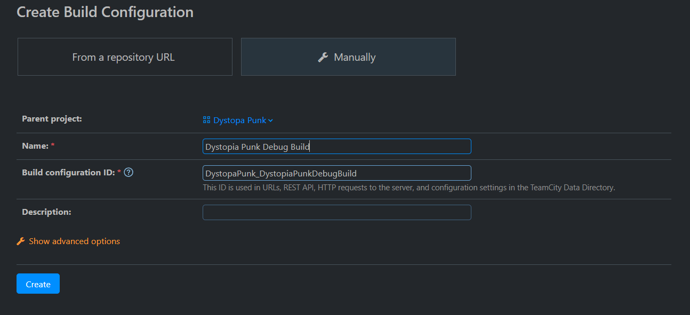Click the Description label
This screenshot has height=315, width=690.
click(x=46, y=212)
